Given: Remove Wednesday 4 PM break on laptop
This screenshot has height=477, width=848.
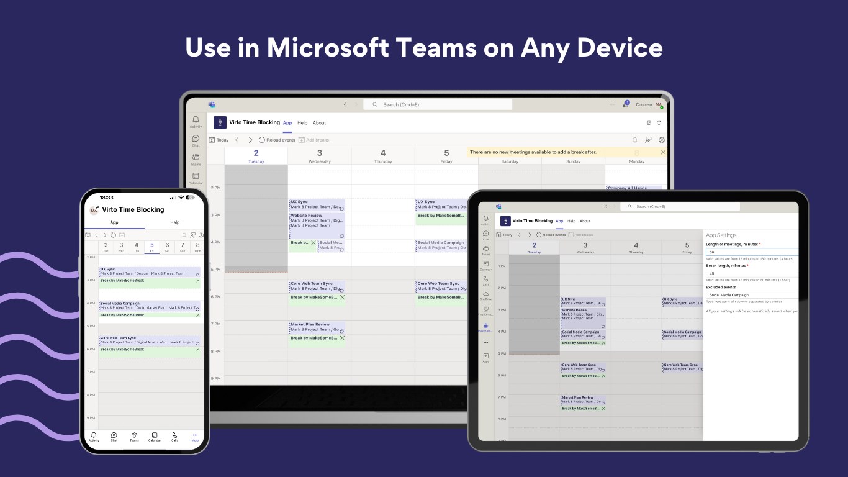Looking at the screenshot, I should 313,243.
